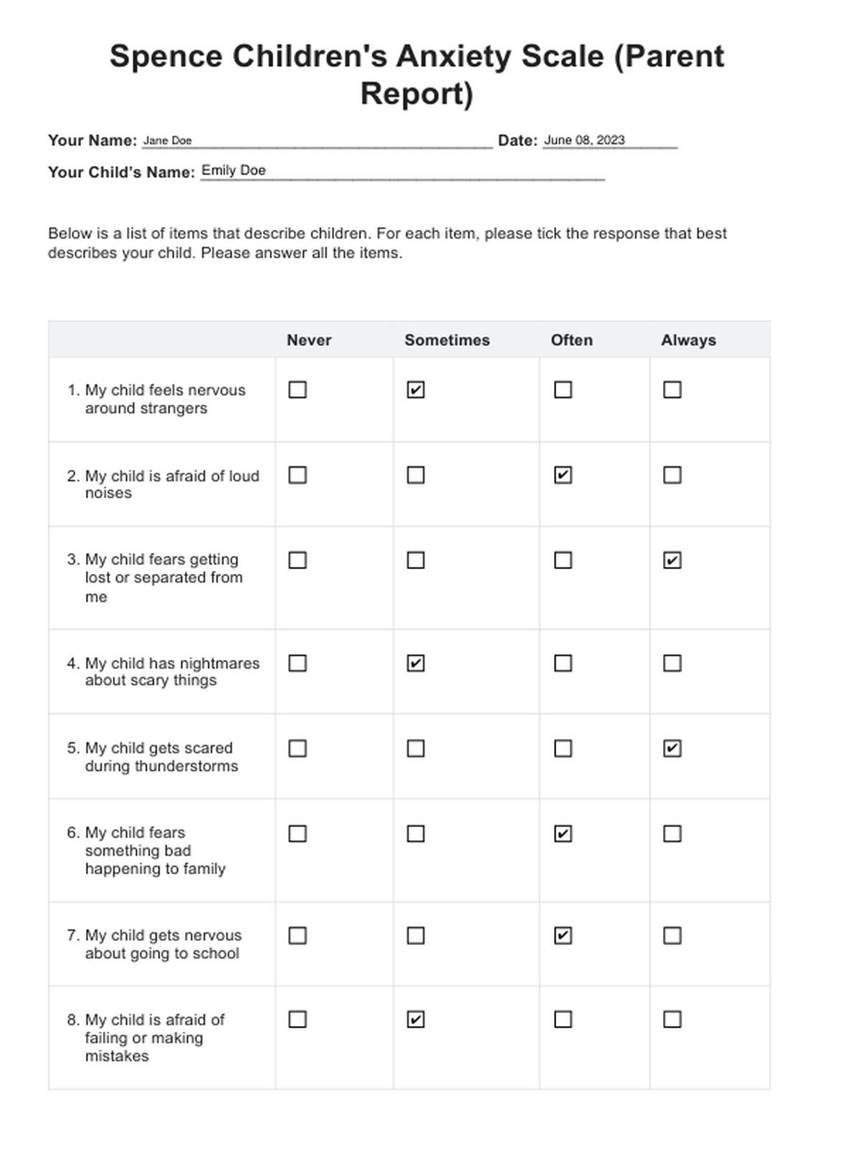Uncheck Sometimes for nightmares about scary things
Image resolution: width=843 pixels, height=1168 pixels.
[x=416, y=664]
